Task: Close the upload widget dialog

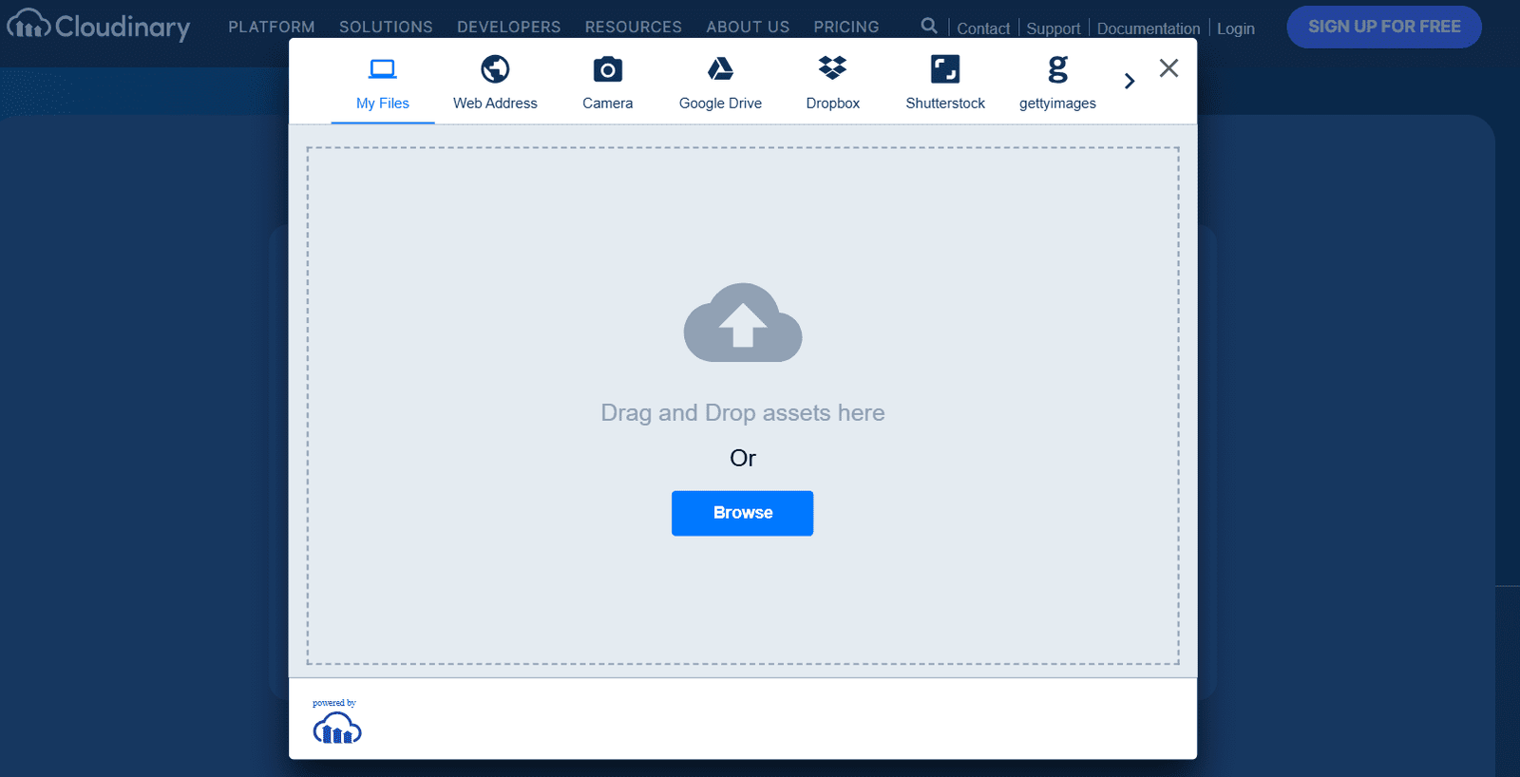Action: (1169, 68)
